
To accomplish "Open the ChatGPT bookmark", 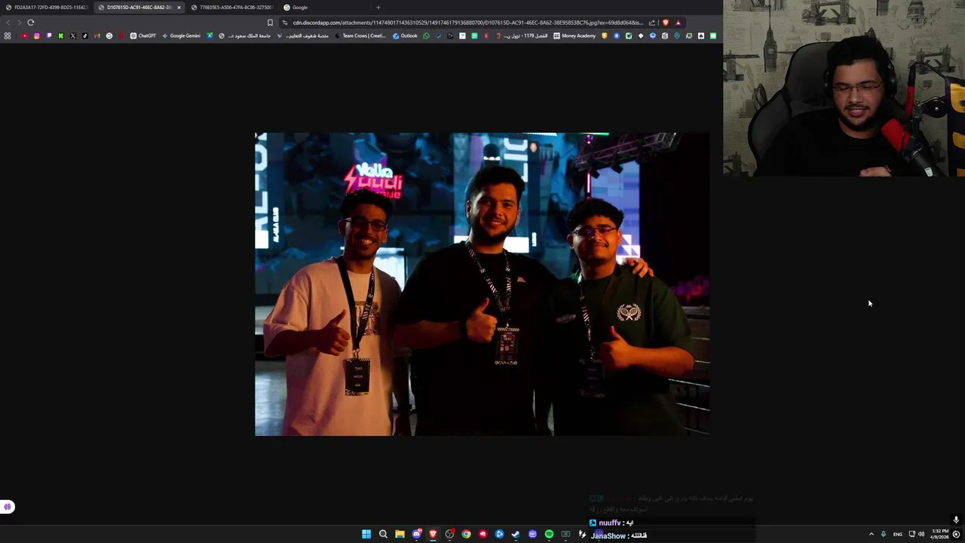I will [143, 35].
